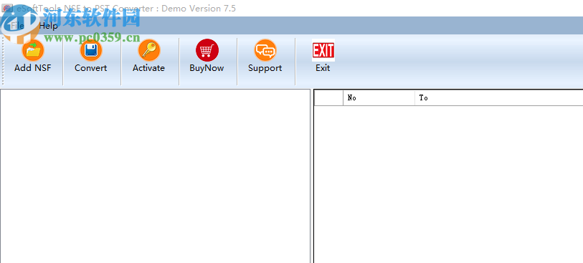Select the "No" column header
This screenshot has height=263, width=583.
[379, 97]
